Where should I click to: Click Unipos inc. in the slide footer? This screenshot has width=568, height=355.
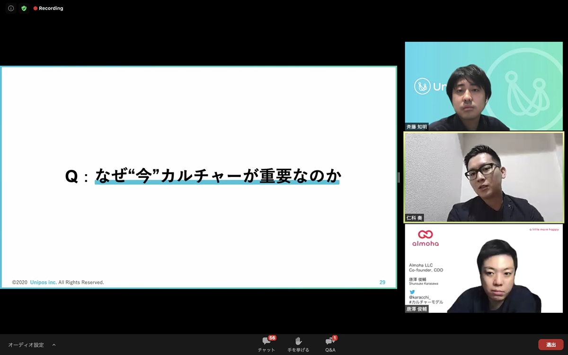point(44,282)
